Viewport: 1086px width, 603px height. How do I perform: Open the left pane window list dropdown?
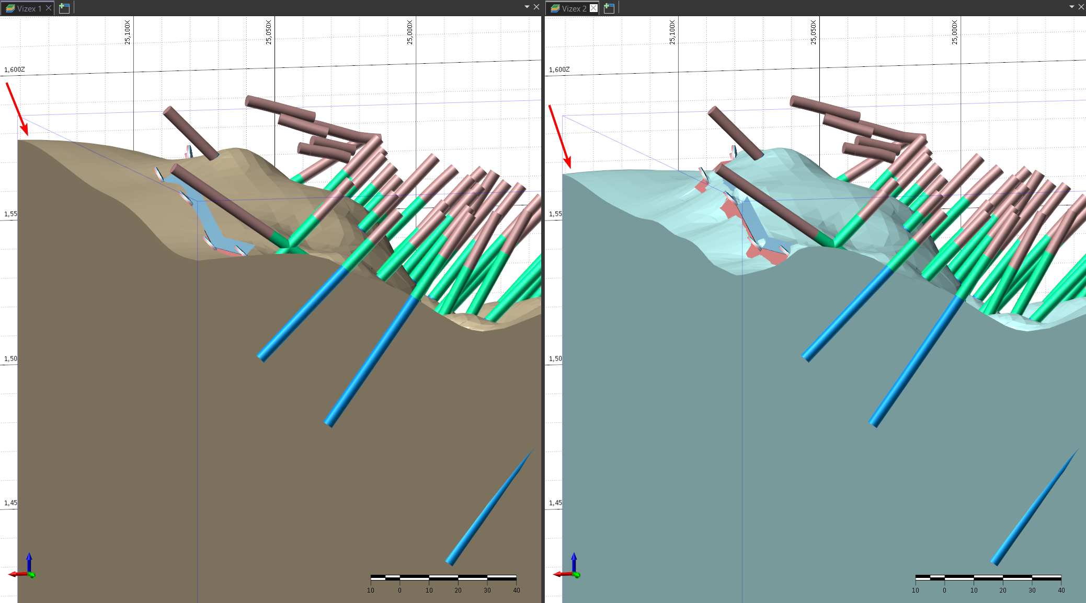[x=527, y=7]
